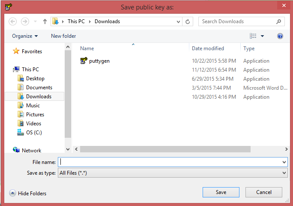Viewport: 293px width, 206px height.
Task: Click the search magnifier icon
Action: (279, 21)
